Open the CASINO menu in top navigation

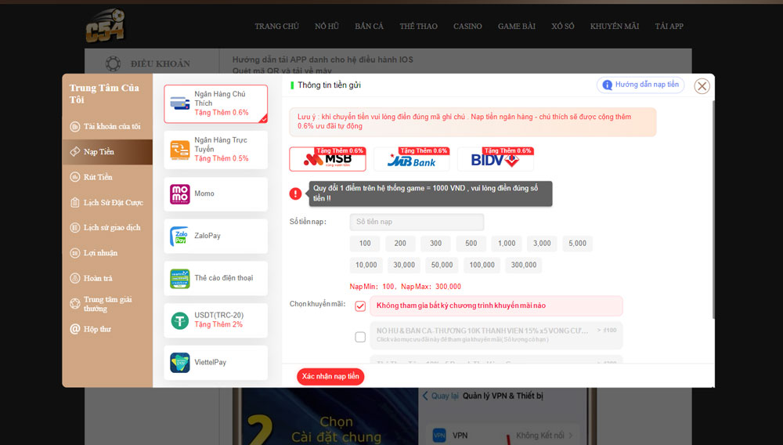467,26
